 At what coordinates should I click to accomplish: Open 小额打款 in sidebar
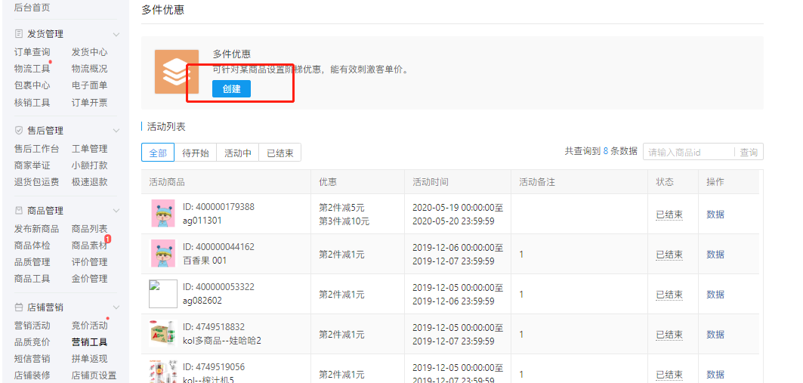point(90,165)
